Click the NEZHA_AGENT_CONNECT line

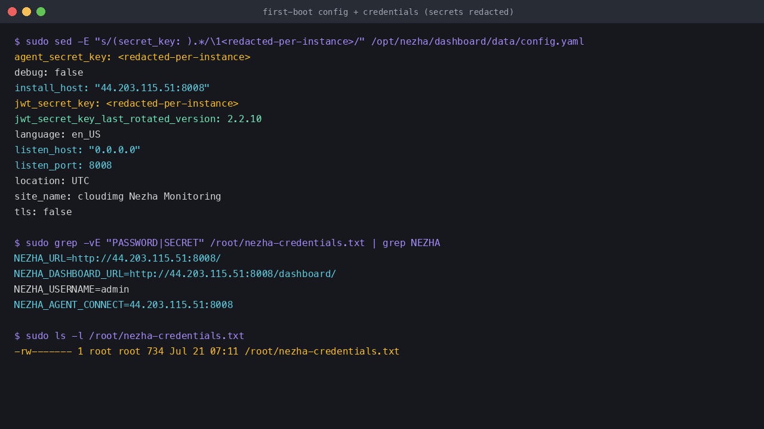tap(124, 305)
